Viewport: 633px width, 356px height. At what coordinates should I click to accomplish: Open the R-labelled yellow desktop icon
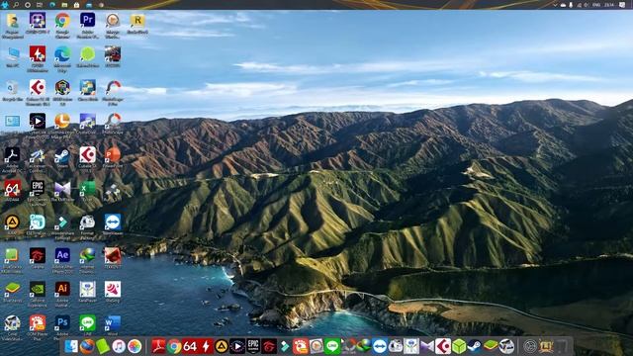tap(137, 20)
